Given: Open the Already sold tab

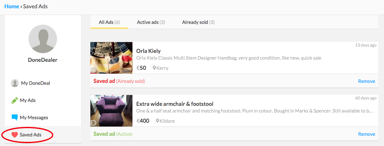Looking at the screenshot, I should coord(198,22).
